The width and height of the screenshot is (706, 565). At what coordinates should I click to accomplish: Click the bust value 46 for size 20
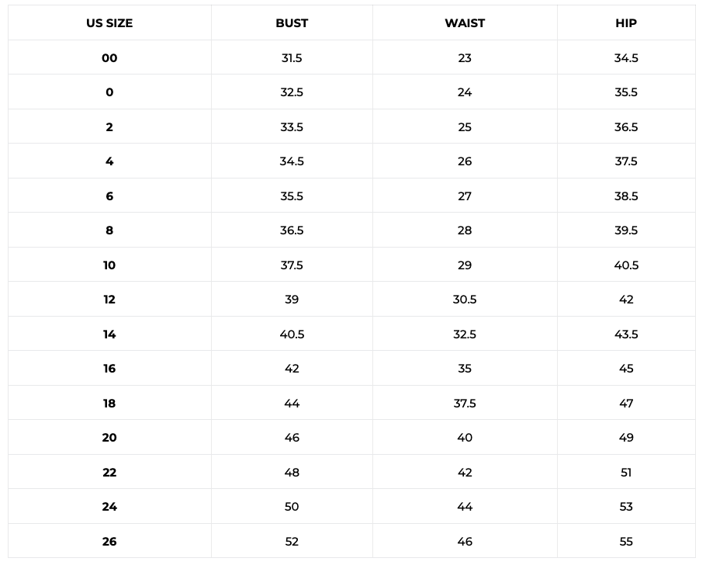[292, 438]
